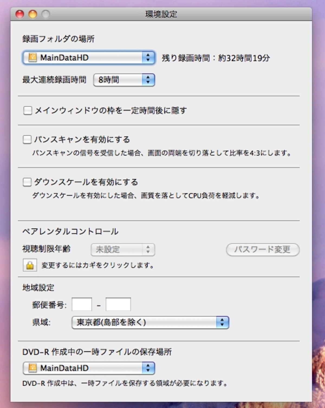Click the DVD-R 作成中の一時ファイルの保存場所 heading
Viewport: 325px width, 408px height.
tap(97, 352)
